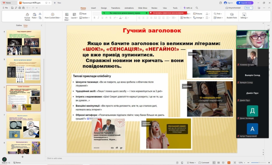This screenshot has height=165, width=272.
Task: Start slideshow with From Current Slide icon
Action: tap(52, 14)
